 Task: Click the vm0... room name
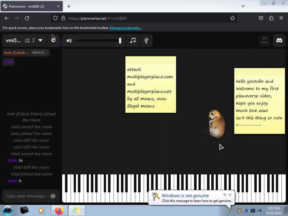point(13,40)
